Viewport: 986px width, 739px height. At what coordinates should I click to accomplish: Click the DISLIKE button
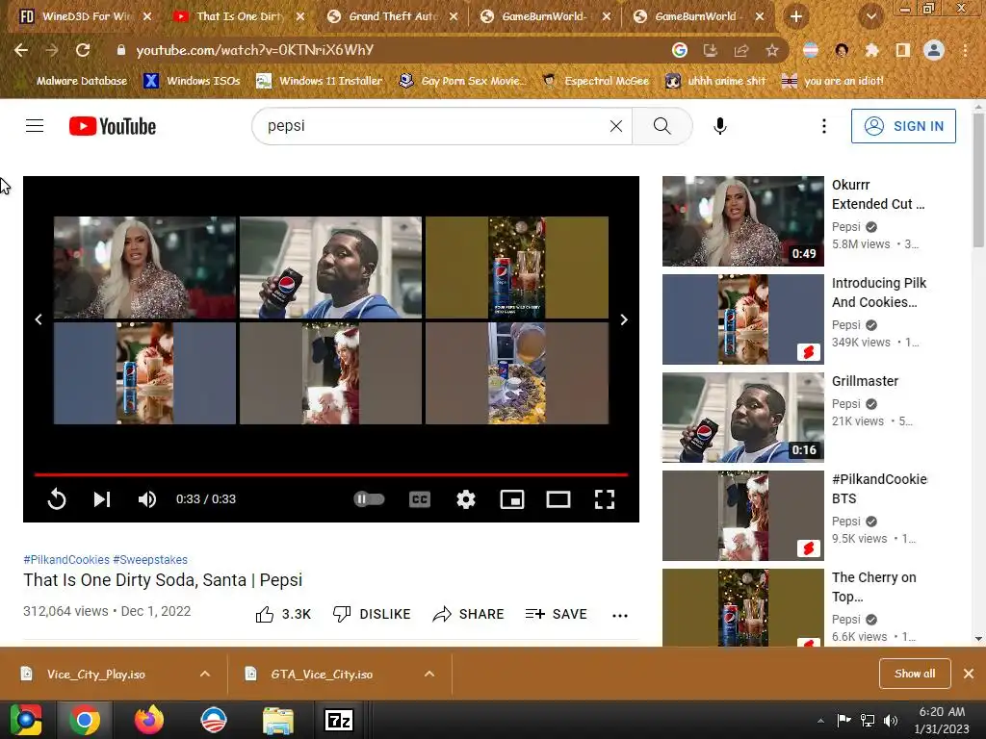click(372, 614)
